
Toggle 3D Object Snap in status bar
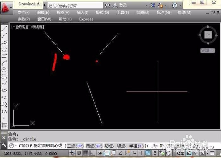pos(114,153)
